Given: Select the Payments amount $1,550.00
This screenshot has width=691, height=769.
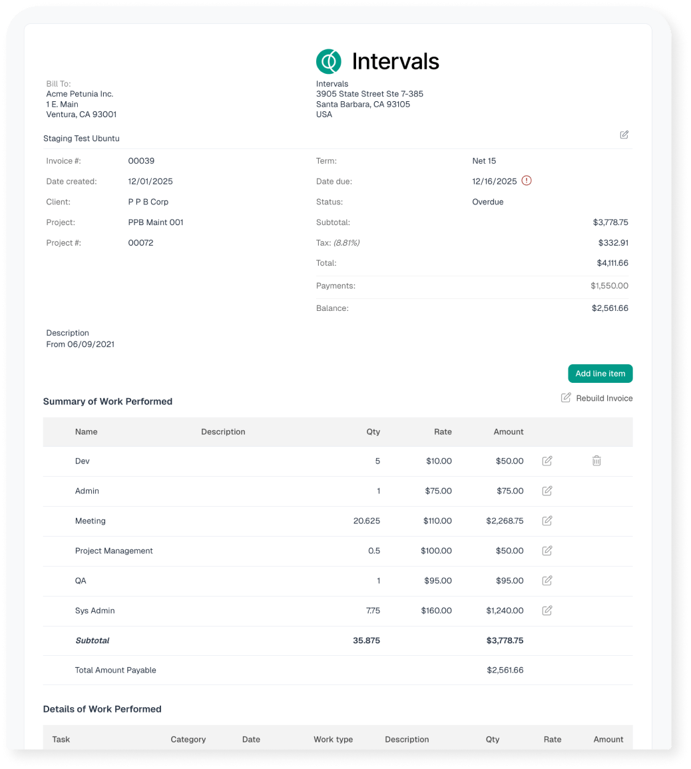Looking at the screenshot, I should (x=608, y=286).
